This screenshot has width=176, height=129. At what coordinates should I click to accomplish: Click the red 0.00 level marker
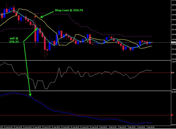(x=173, y=73)
